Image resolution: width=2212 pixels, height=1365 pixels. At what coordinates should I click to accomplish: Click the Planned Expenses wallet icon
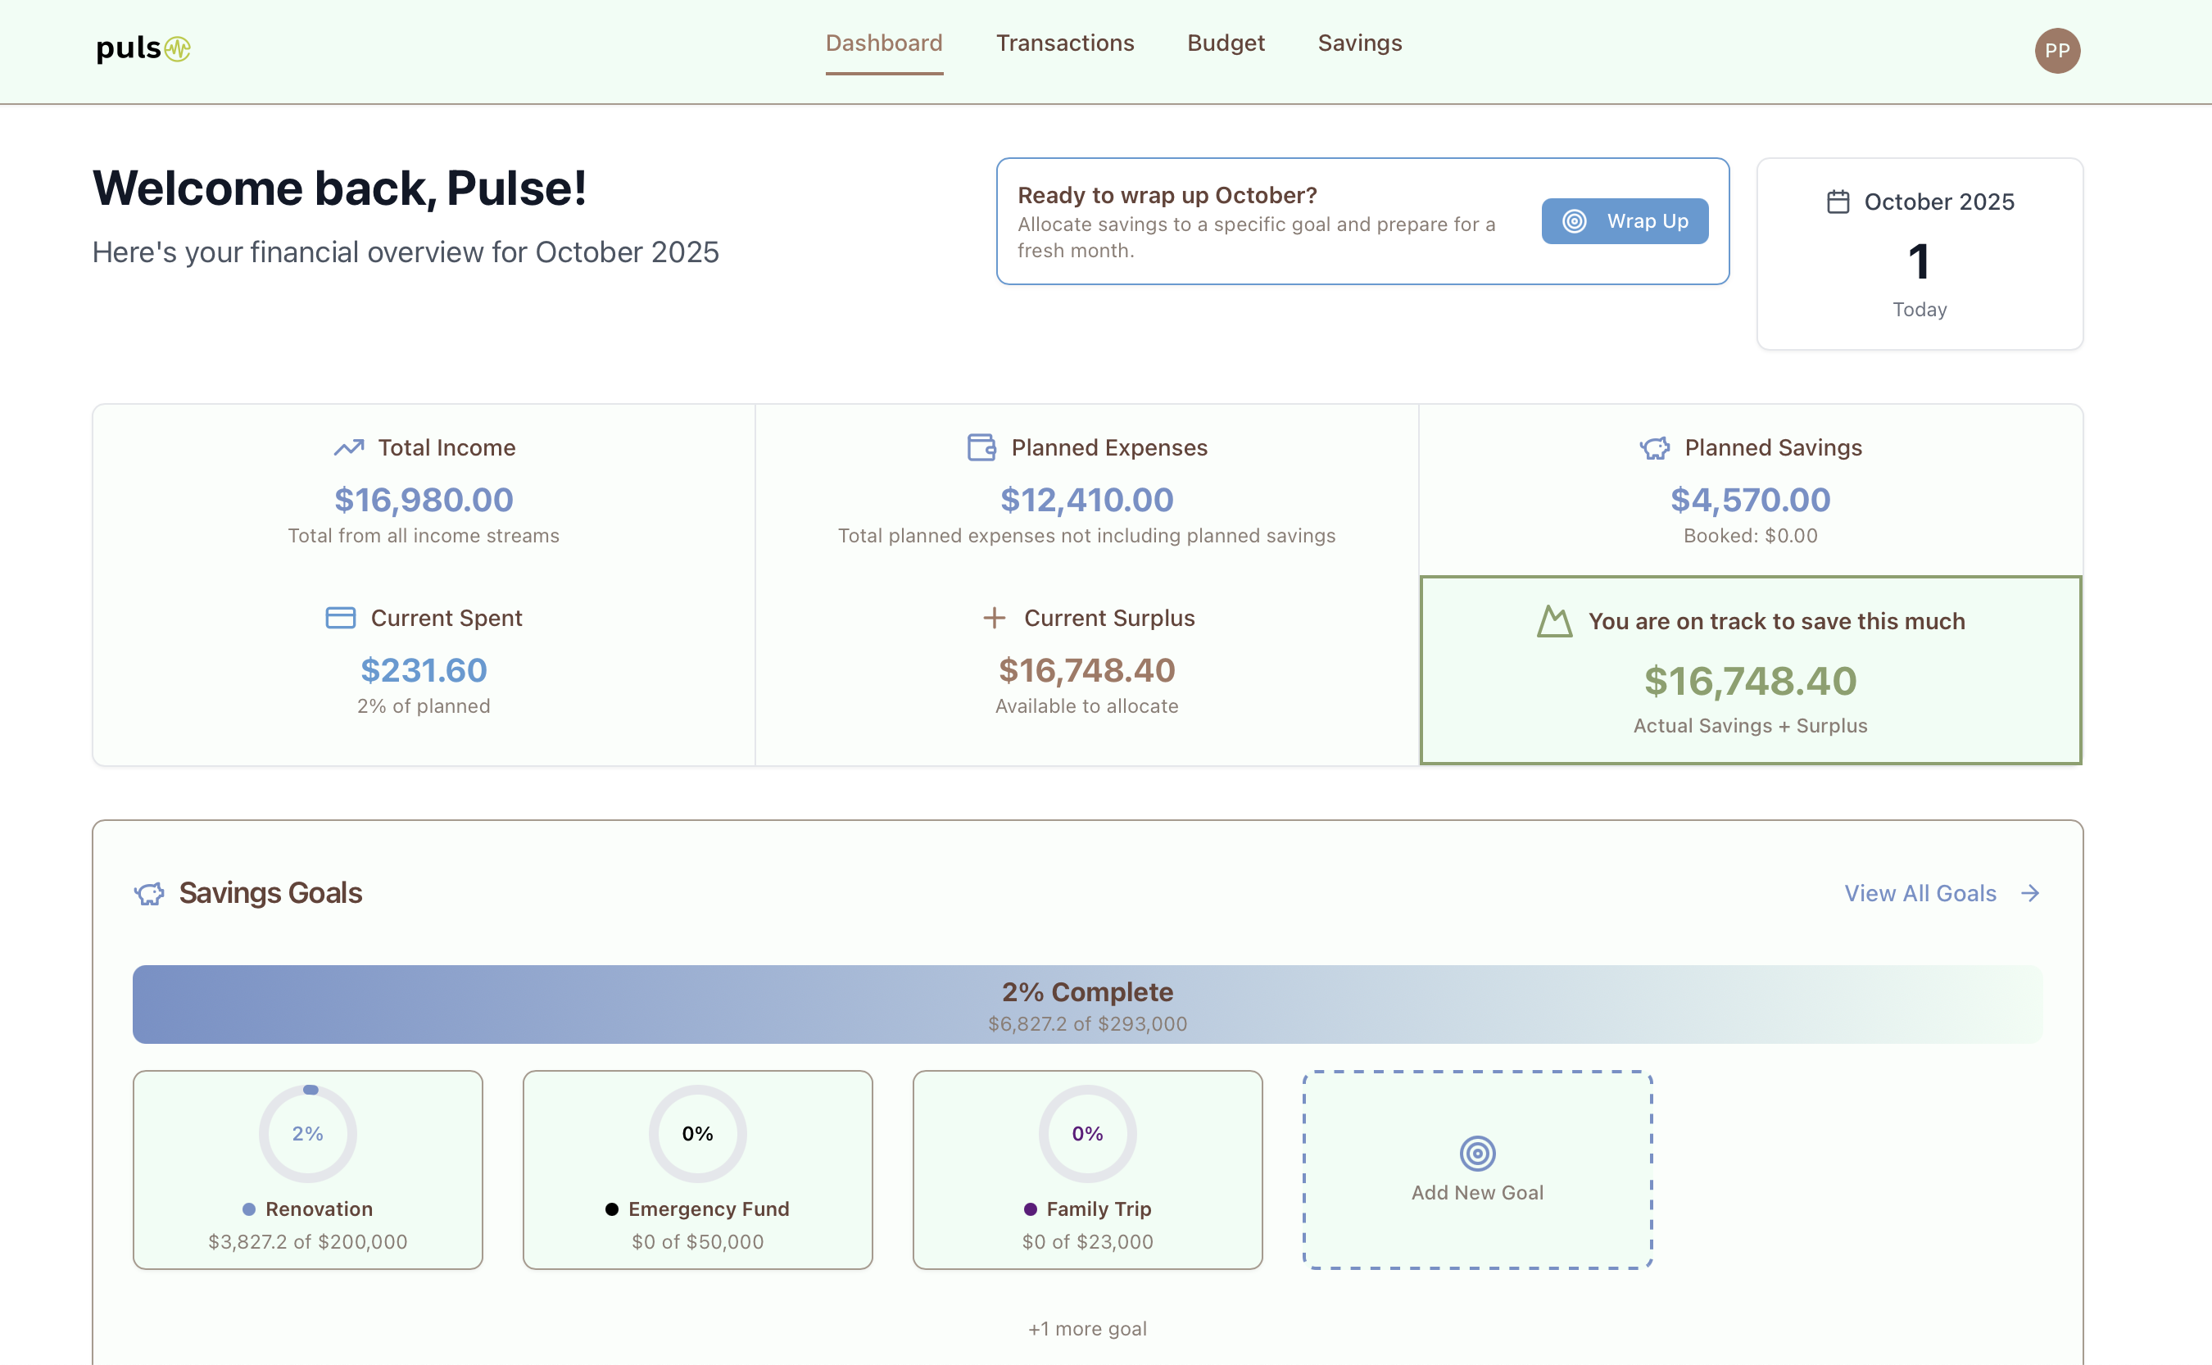(981, 448)
